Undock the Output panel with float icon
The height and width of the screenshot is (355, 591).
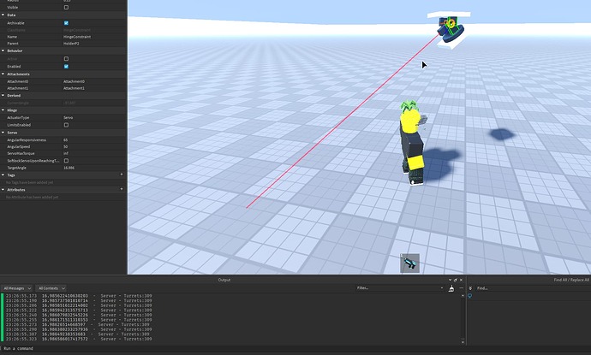(x=456, y=280)
